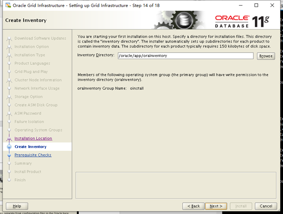Screen dimensions: 283x214
Task: Close the Oracle Grid Infrastructure window
Action: pos(272,5)
